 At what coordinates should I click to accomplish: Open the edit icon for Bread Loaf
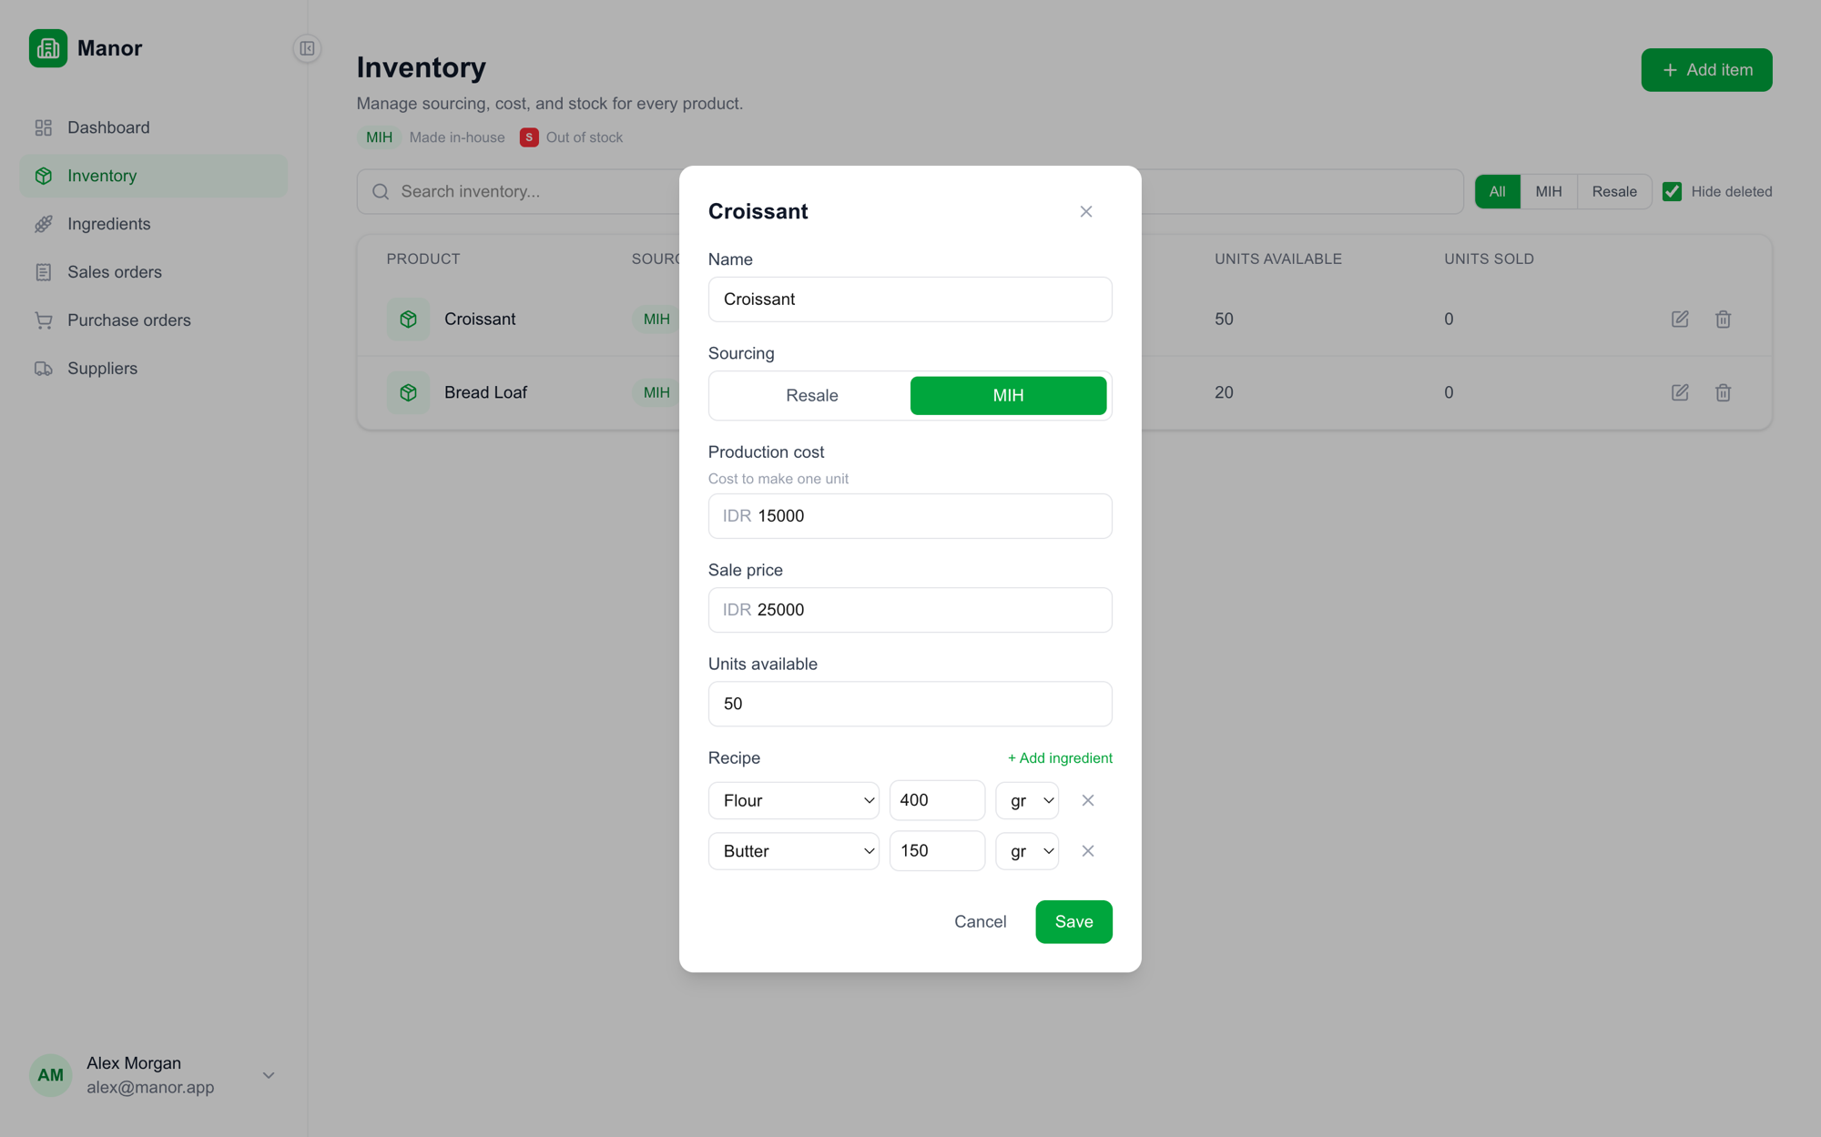[x=1680, y=392]
